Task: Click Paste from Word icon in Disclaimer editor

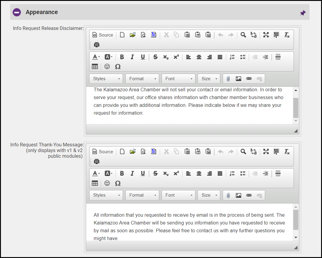Action: [208, 35]
